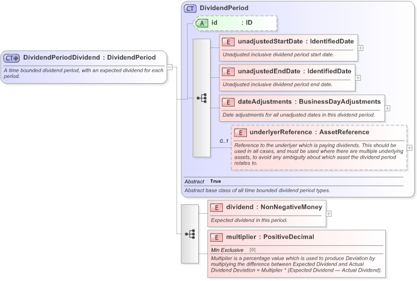Click the attribute A icon beside id
417x281 pixels.
pyautogui.click(x=202, y=23)
